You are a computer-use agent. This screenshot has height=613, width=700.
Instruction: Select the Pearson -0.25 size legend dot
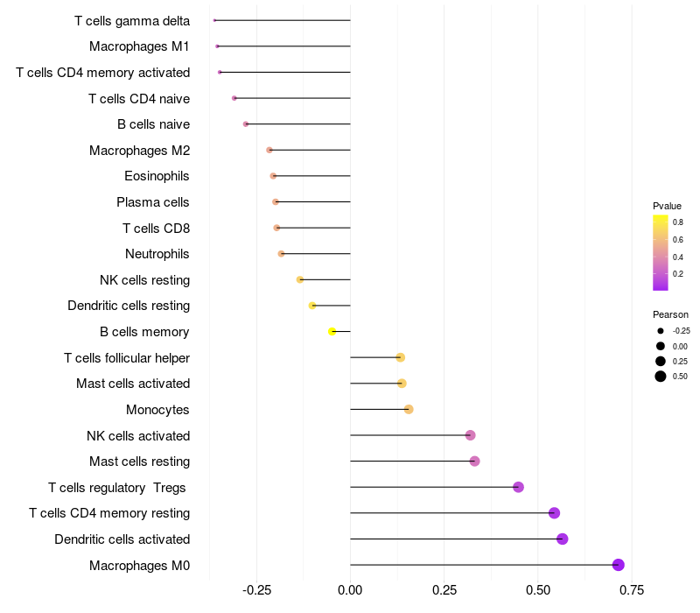click(x=661, y=331)
